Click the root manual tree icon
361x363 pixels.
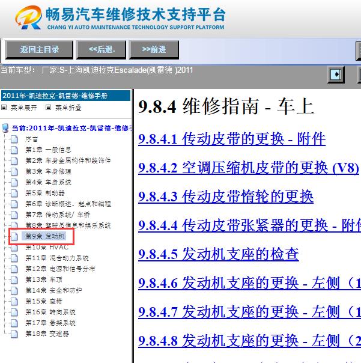click(x=5, y=128)
